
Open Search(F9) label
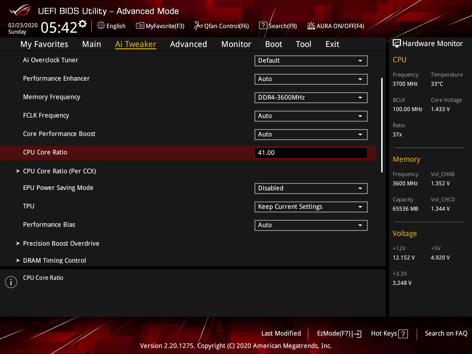283,26
